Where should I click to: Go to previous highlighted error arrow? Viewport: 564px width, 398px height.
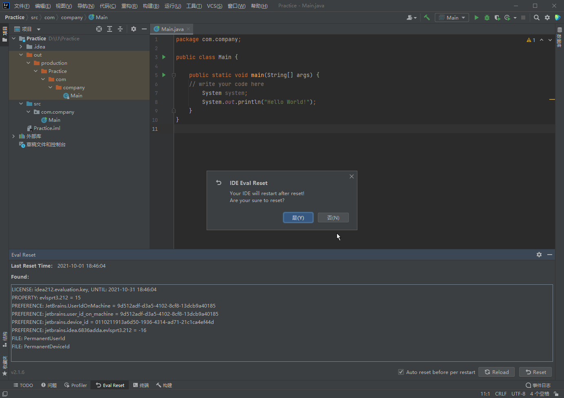point(542,40)
